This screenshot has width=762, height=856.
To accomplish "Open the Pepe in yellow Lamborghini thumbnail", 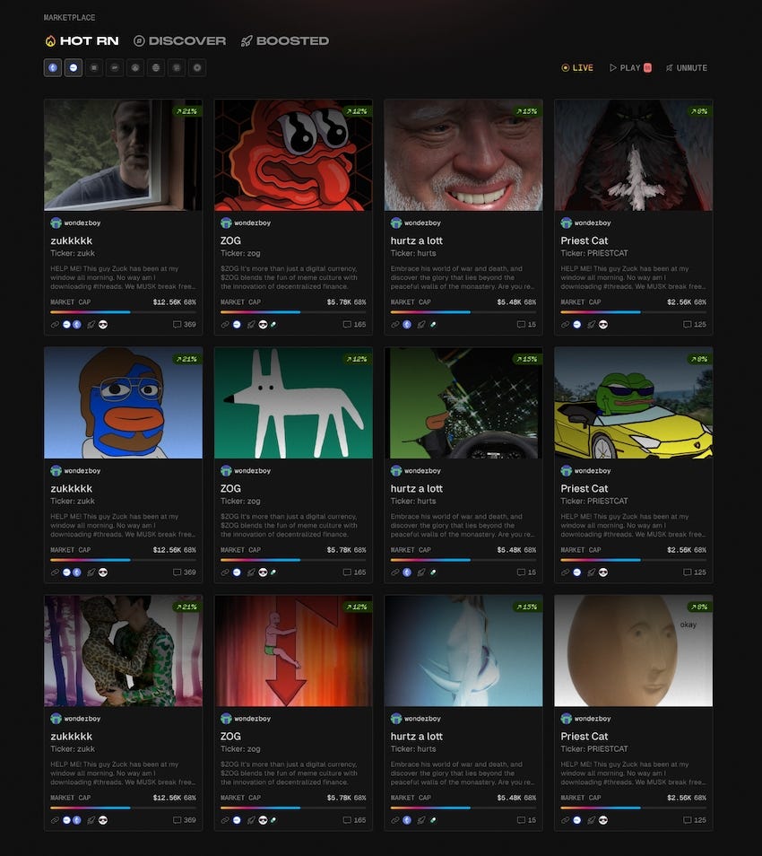I will (x=633, y=403).
